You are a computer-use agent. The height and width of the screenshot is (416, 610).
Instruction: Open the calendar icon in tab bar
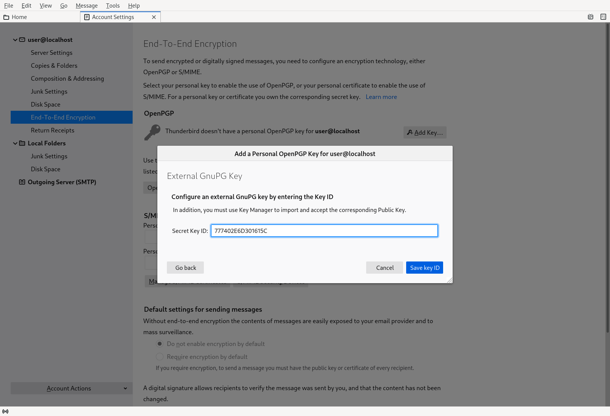click(591, 17)
